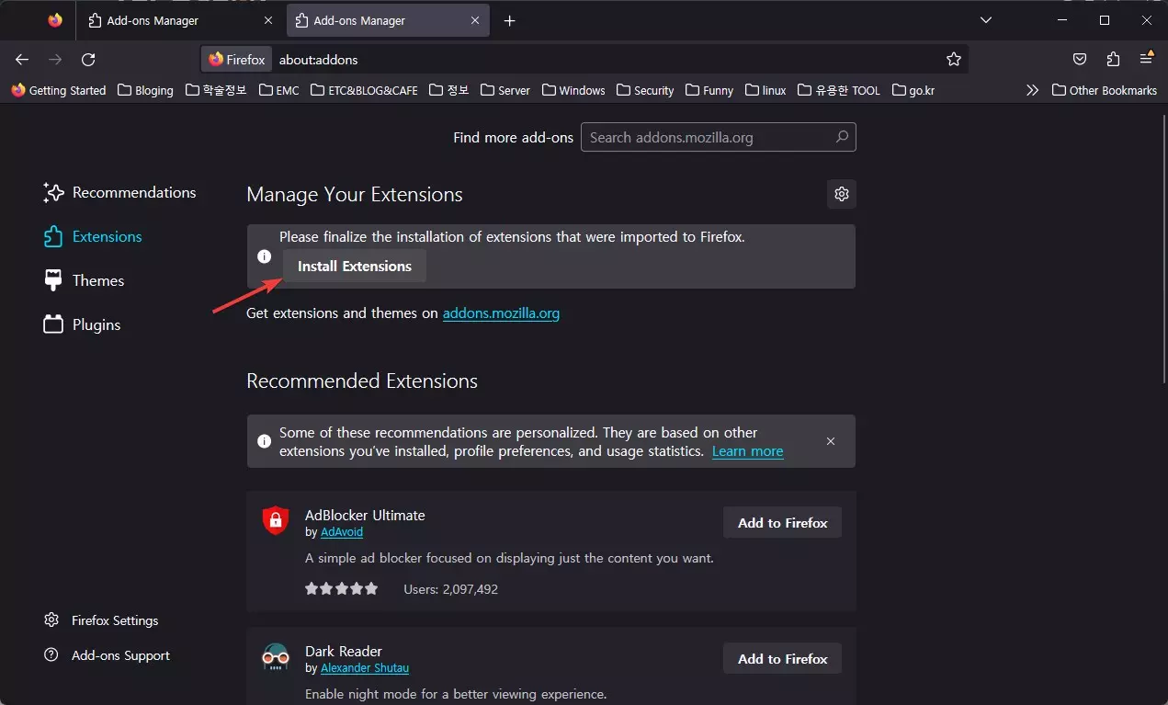Open the ETC&BLOG&CAFE bookmarks folder
Screen dimensions: 1168x705
[364, 90]
